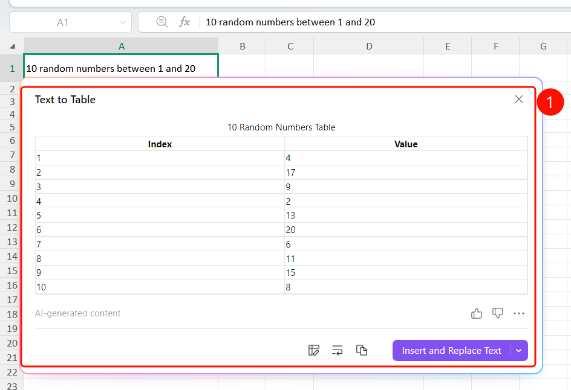Image resolution: width=571 pixels, height=390 pixels.
Task: Select column D header
Action: 369,46
